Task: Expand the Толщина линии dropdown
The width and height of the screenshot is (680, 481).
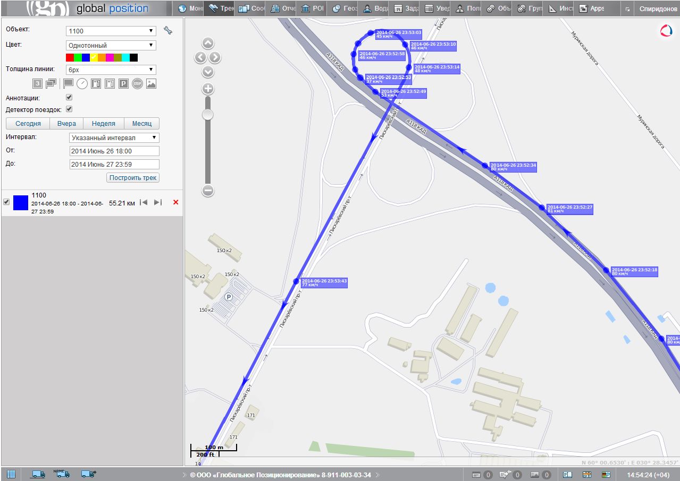Action: (111, 70)
